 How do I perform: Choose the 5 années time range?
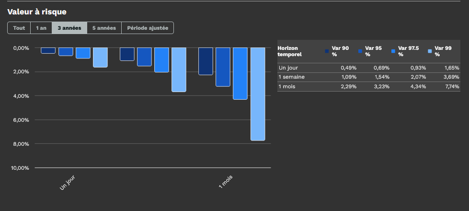[x=104, y=28]
